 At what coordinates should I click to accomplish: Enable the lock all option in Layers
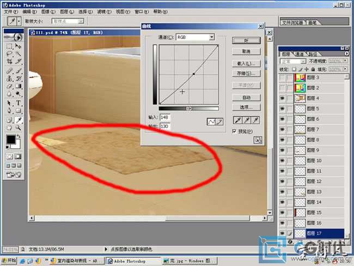313,69
